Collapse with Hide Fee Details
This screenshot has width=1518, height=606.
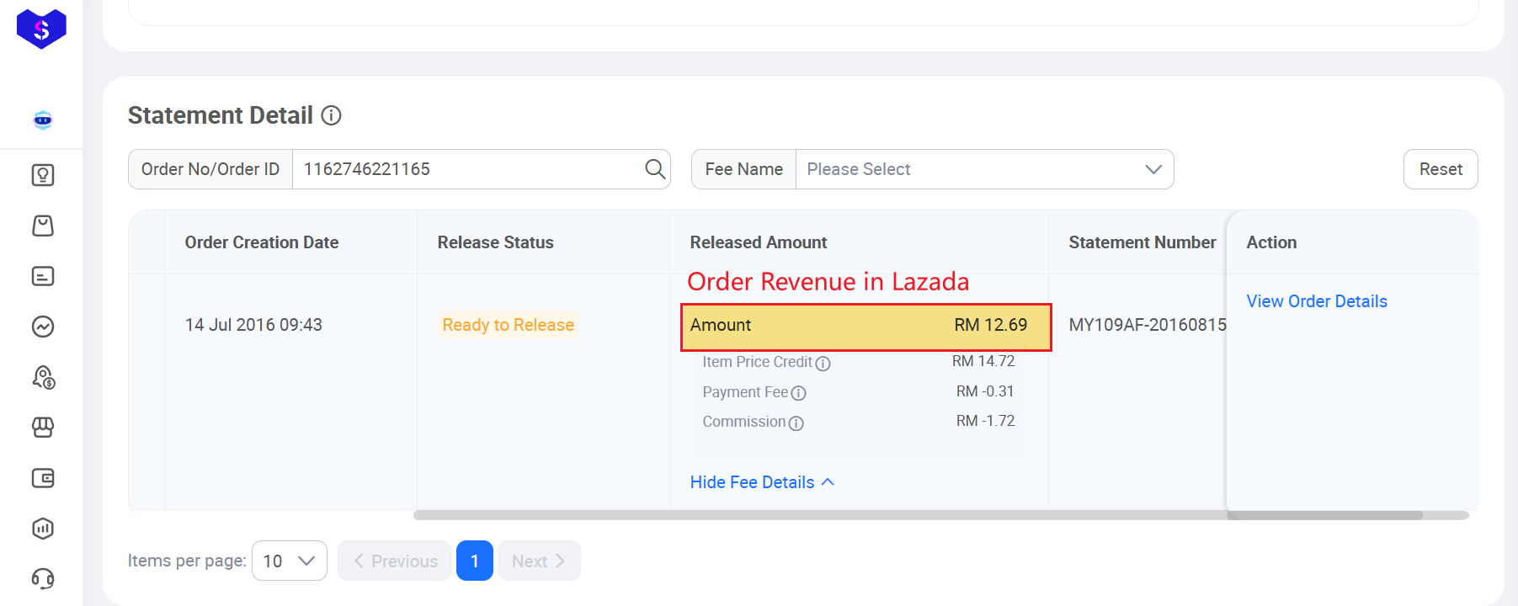click(x=762, y=482)
